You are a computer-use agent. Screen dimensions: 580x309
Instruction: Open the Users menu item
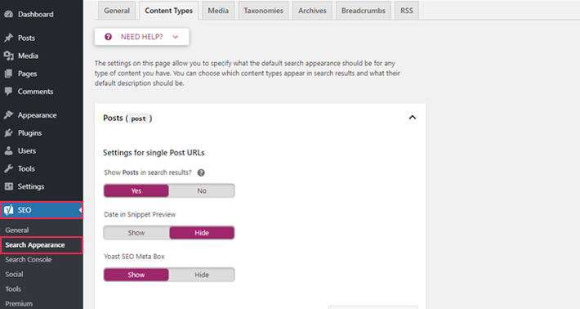coord(41,151)
